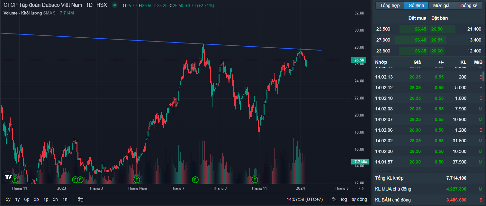The width and height of the screenshot is (486, 206).
Task: Click ask price 26.55 in order book
Action: (x=437, y=40)
